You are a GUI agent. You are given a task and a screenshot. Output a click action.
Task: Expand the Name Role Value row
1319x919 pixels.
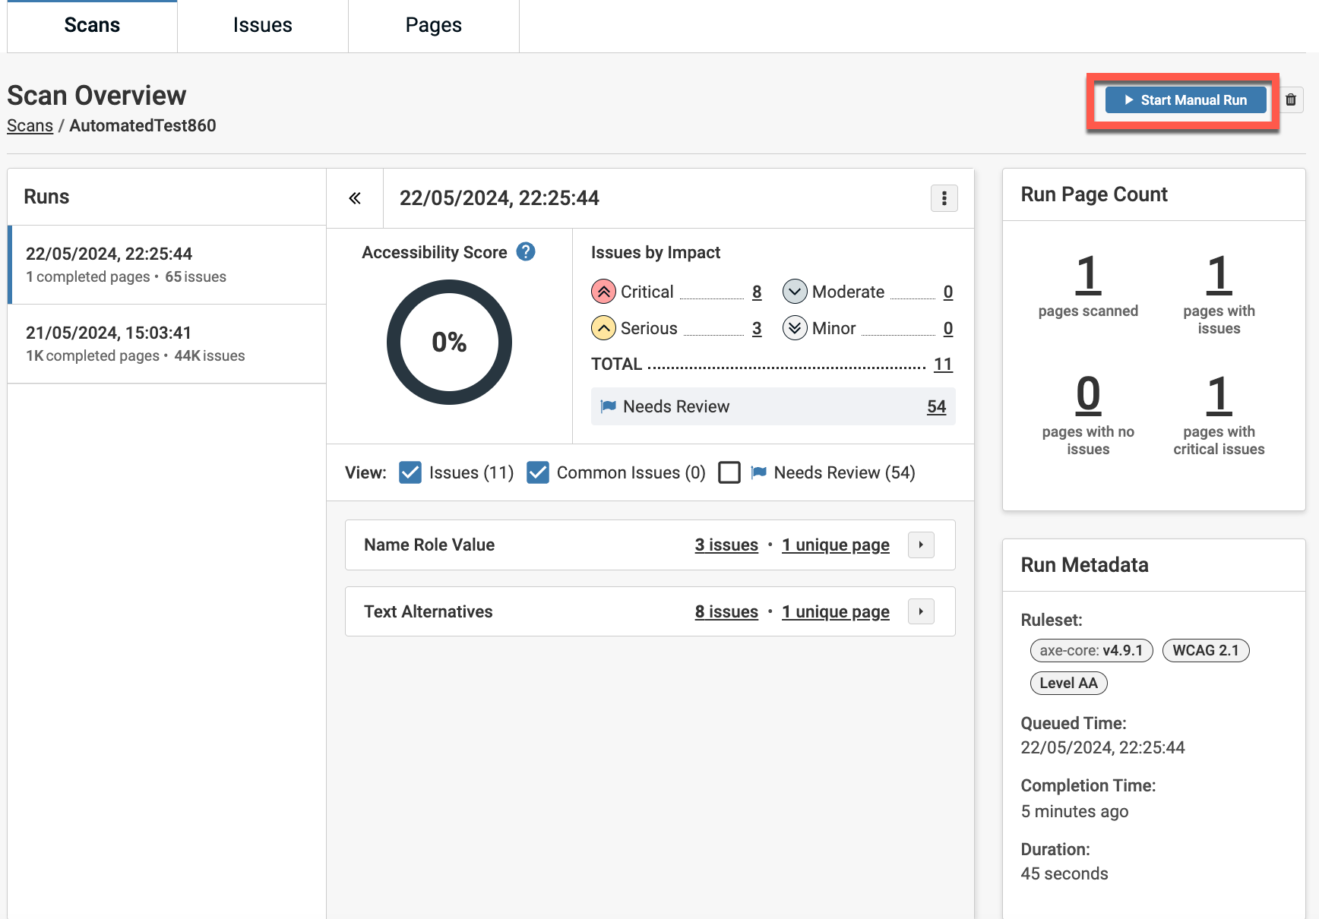click(x=921, y=545)
